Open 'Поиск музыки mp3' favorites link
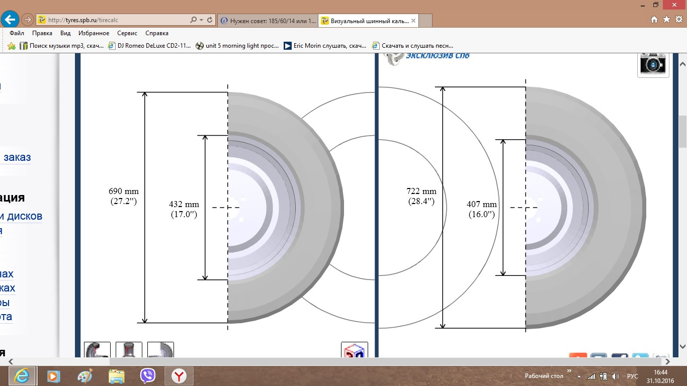 (x=62, y=46)
